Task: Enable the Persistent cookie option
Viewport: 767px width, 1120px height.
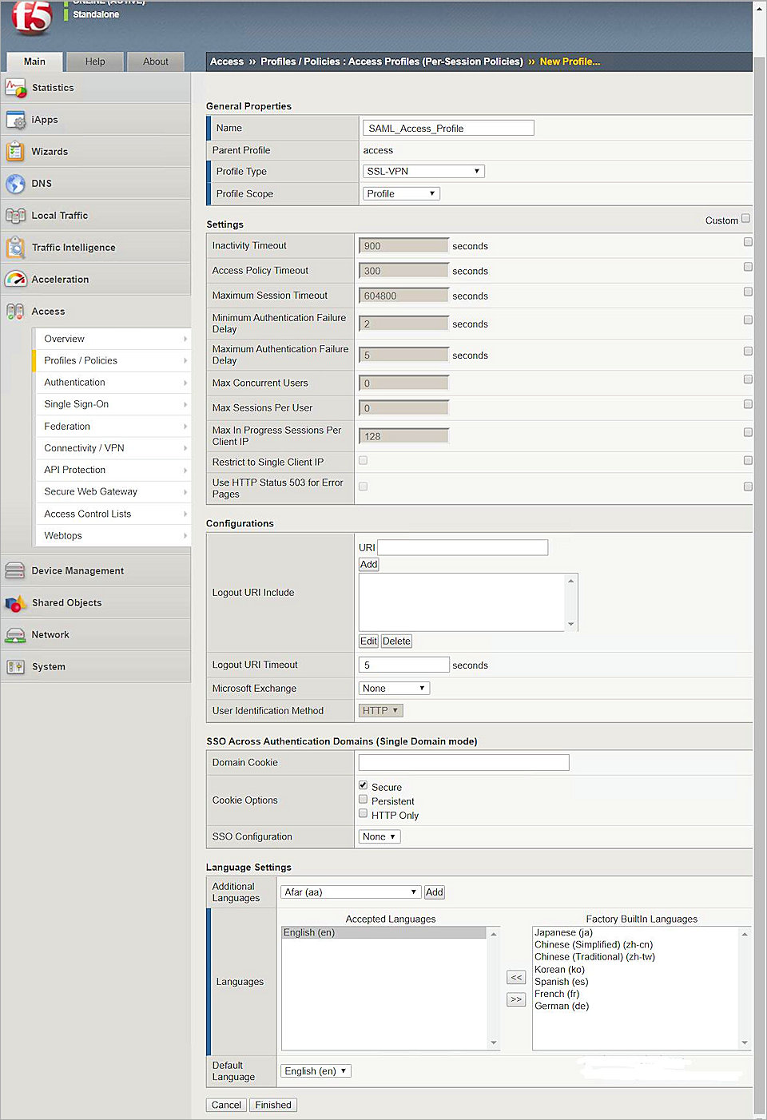Action: 364,799
